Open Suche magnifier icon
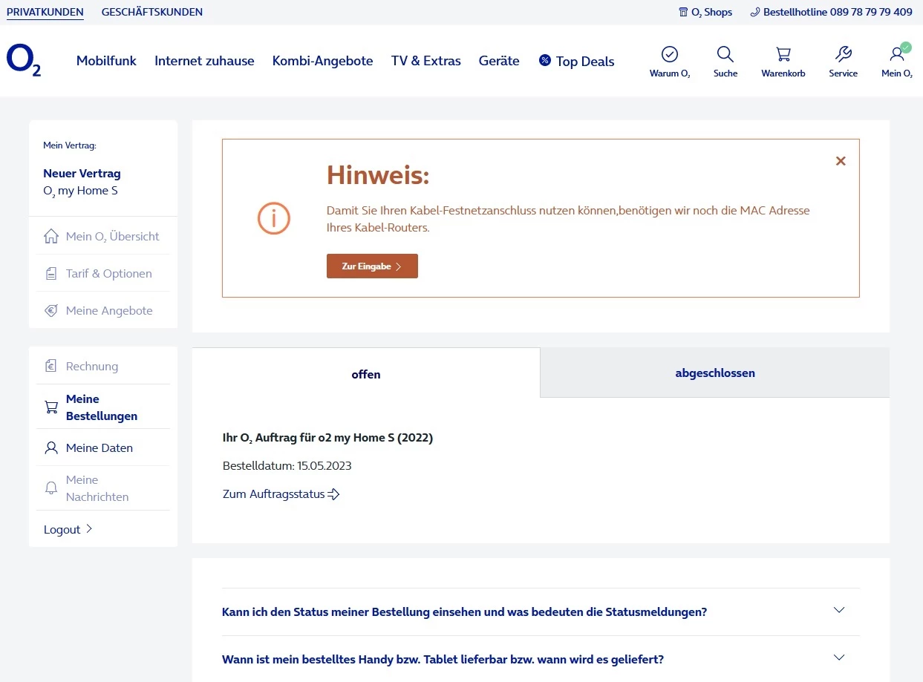The image size is (923, 682). pyautogui.click(x=725, y=54)
